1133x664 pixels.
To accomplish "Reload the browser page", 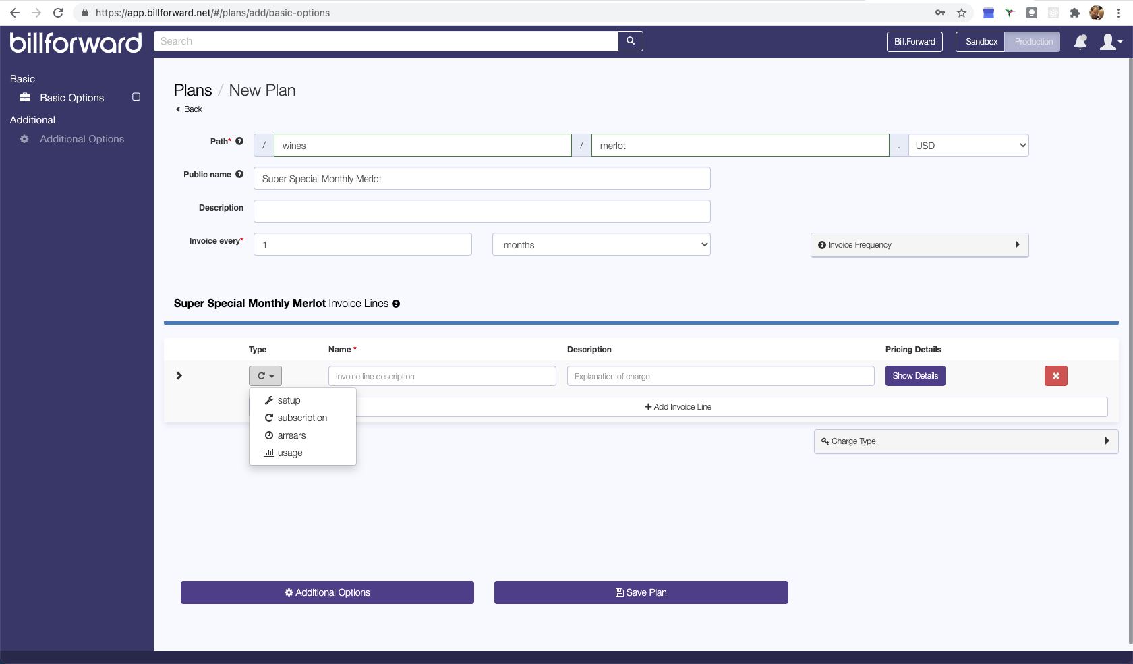I will click(x=58, y=13).
